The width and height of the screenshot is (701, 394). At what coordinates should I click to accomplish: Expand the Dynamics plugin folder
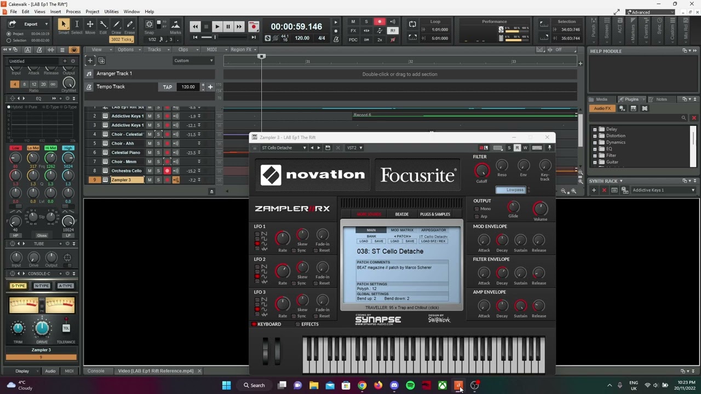pyautogui.click(x=595, y=143)
